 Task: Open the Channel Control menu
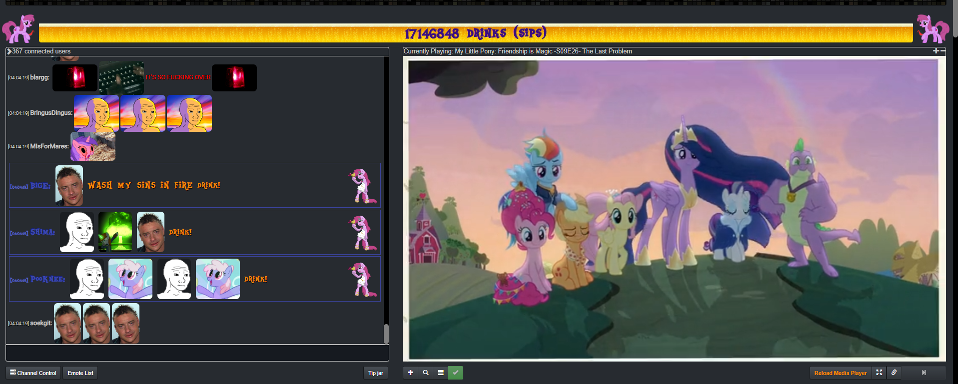point(33,373)
